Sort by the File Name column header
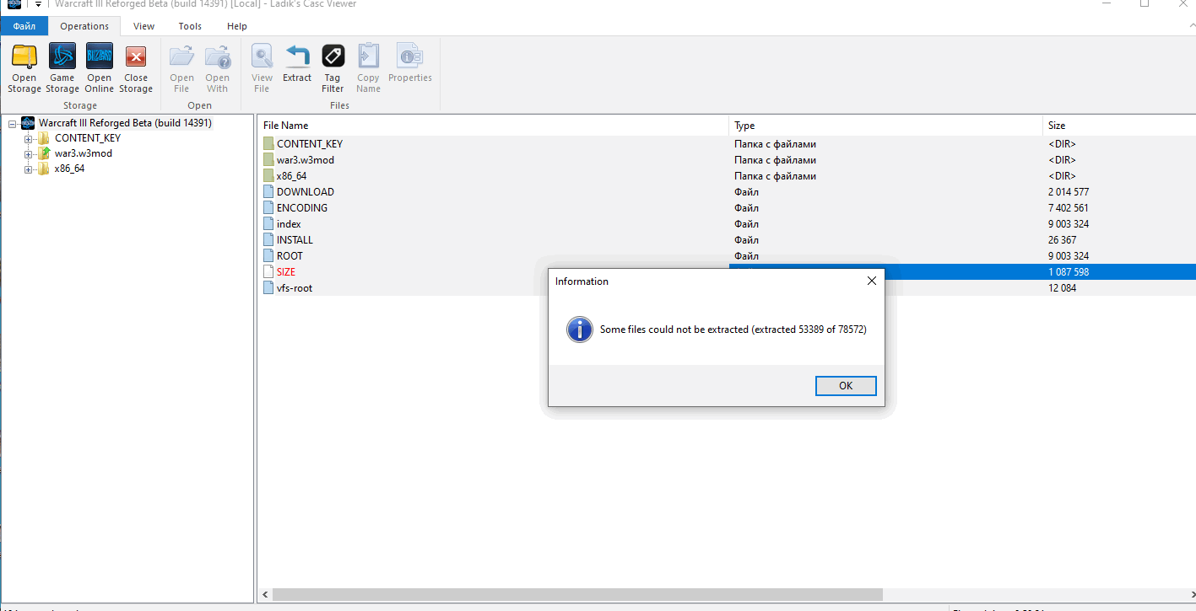Viewport: 1196px width, 611px height. pyautogui.click(x=493, y=126)
